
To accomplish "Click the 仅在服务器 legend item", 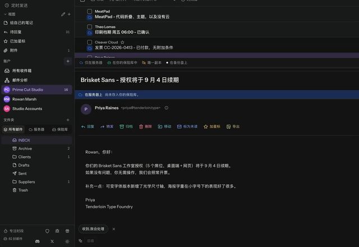I will click(91, 62).
